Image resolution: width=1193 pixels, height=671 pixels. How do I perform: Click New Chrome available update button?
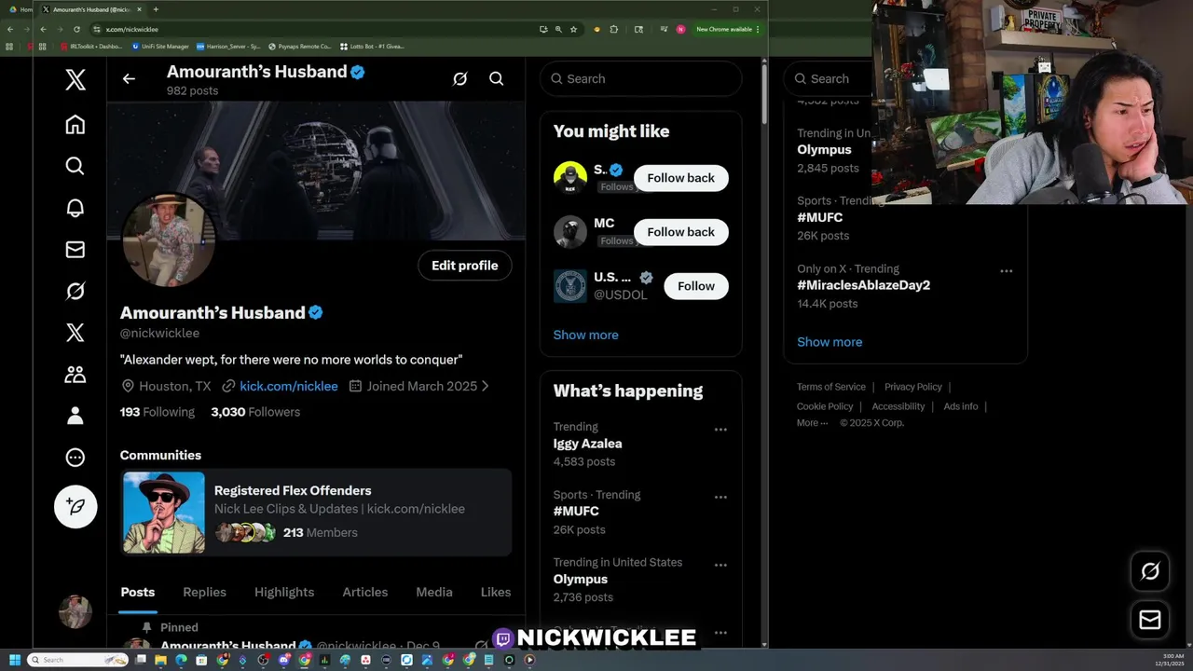pyautogui.click(x=727, y=29)
